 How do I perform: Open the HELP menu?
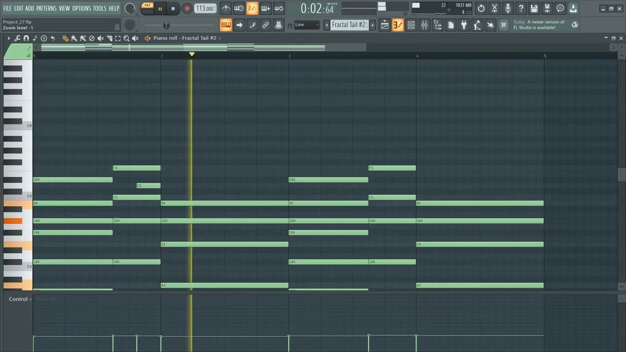114,8
